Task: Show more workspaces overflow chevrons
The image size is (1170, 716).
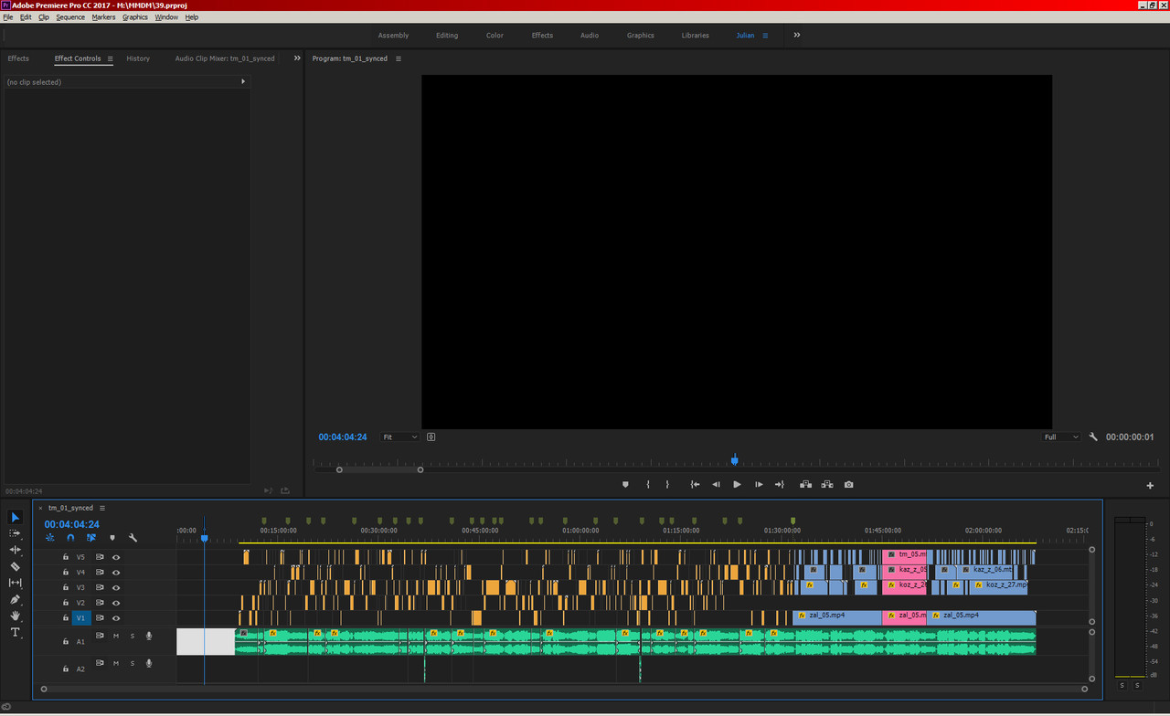Action: (796, 35)
